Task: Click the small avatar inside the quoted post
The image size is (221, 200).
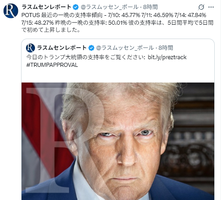Action: (30, 48)
